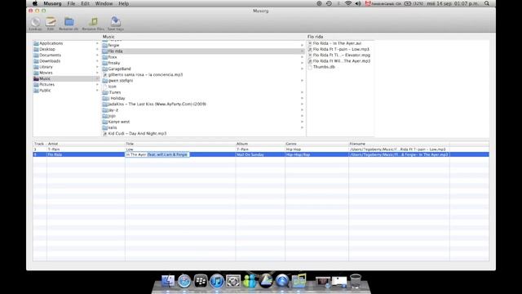Image resolution: width=522 pixels, height=294 pixels.
Task: Open the Edit menu
Action: coord(85,3)
